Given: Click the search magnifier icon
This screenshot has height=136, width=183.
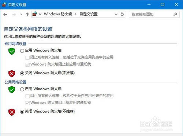Looking at the screenshot, I should (175, 14).
